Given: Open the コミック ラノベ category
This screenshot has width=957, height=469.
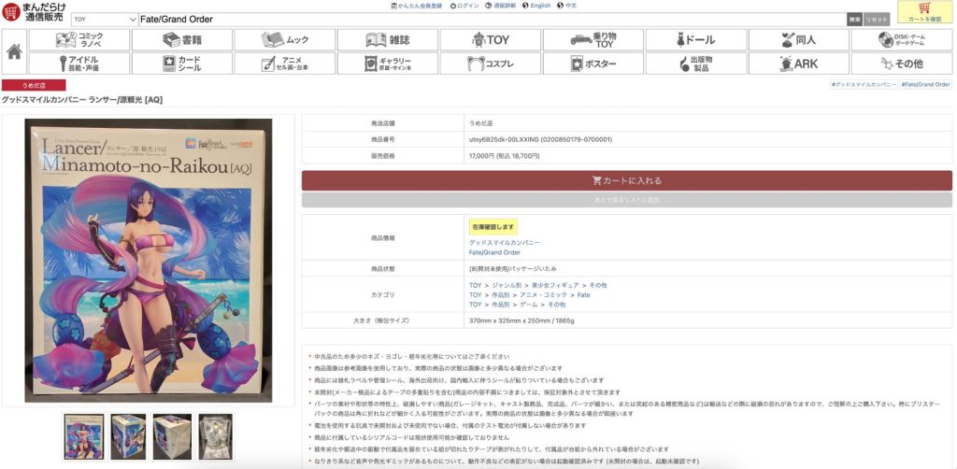Looking at the screenshot, I should (79, 40).
